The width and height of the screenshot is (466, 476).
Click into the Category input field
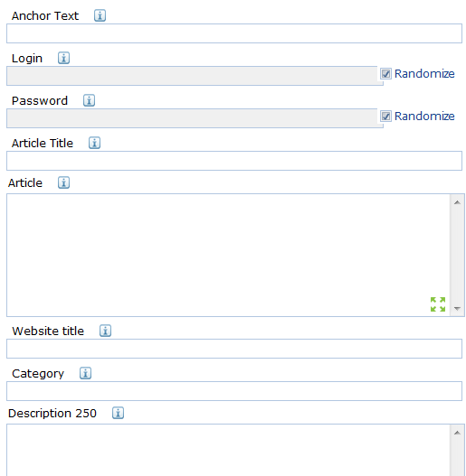pos(234,391)
